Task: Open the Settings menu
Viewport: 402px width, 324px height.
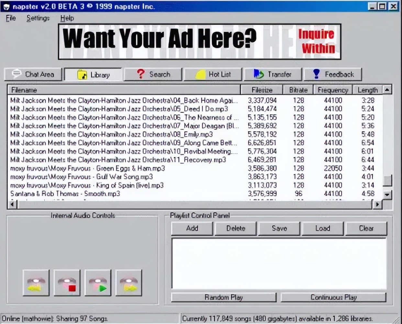Action: 38,18
